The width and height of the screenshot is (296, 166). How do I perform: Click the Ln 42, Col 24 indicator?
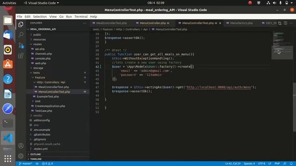233,164
